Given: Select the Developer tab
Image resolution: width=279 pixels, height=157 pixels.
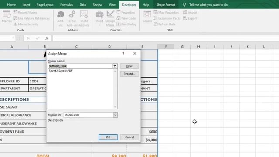Looking at the screenshot, I should point(129,5).
